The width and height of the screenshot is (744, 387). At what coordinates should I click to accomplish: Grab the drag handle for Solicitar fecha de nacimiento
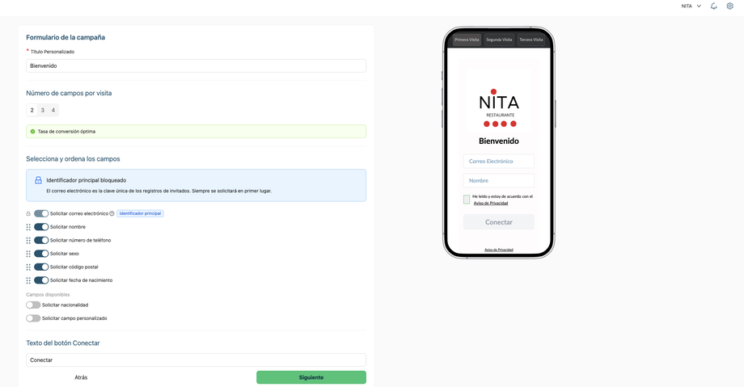(28, 280)
